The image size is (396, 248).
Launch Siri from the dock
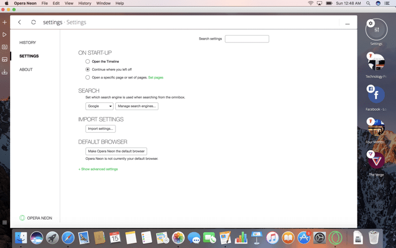37,238
